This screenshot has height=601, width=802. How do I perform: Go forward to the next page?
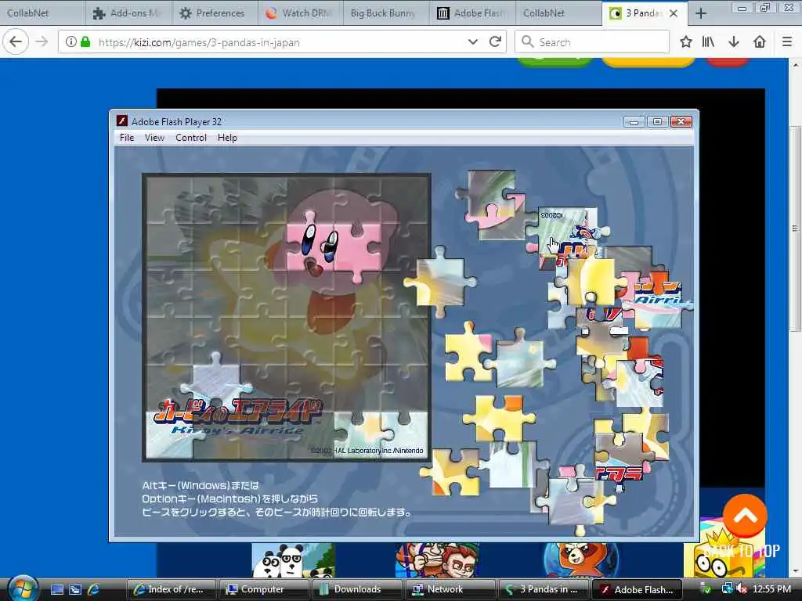pyautogui.click(x=42, y=42)
